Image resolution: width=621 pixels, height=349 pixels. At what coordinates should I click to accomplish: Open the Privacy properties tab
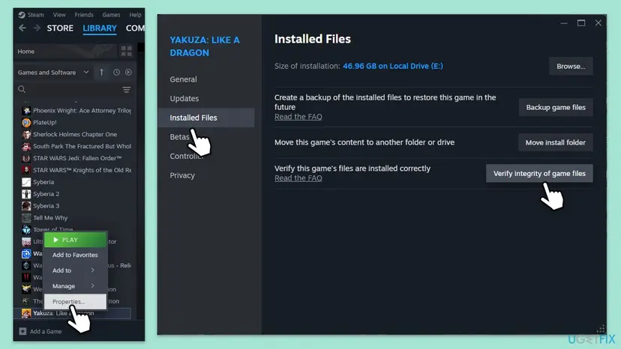pos(182,175)
